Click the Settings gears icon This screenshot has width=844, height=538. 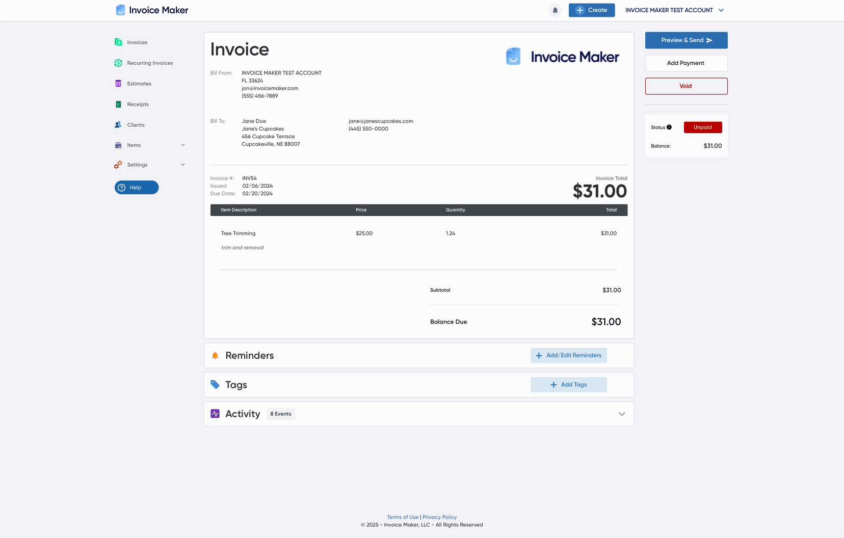118,165
